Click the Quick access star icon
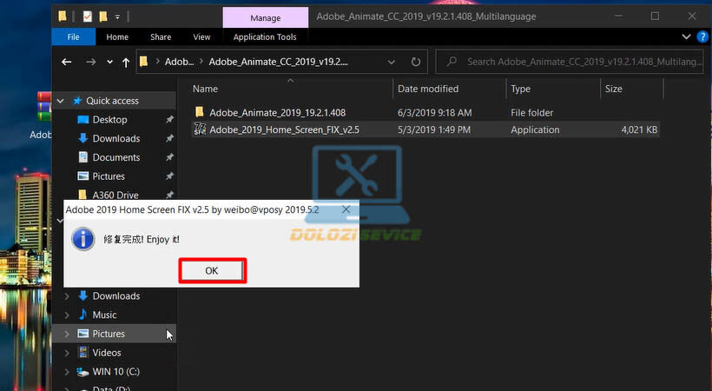 coord(76,101)
